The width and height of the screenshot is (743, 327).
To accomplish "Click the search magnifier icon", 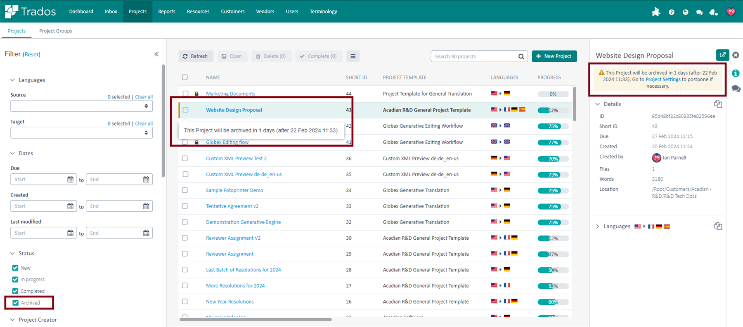I will (521, 56).
